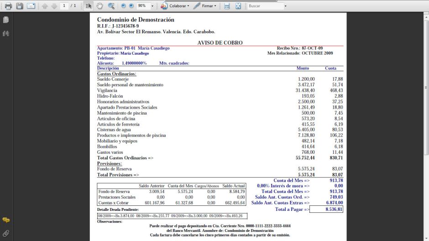Click 'Cuentas x Cobrar' table row
429x241 pixels.
tap(172, 203)
